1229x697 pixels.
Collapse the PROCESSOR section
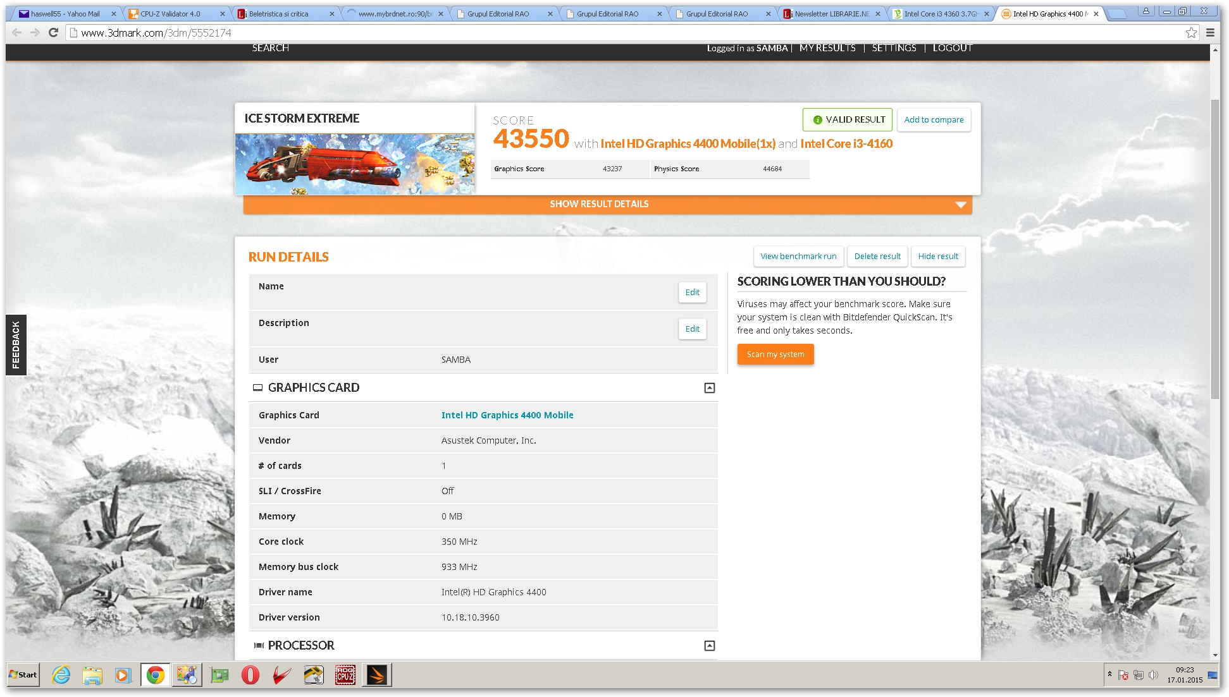(710, 646)
